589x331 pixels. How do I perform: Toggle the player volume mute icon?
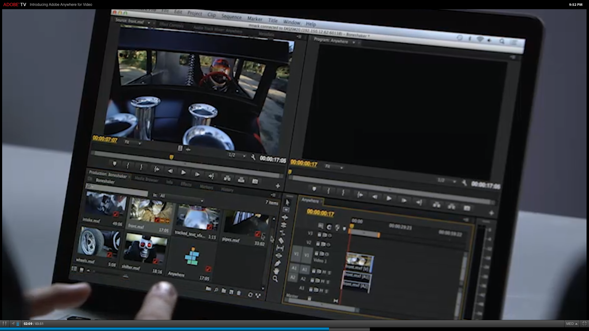pyautogui.click(x=13, y=324)
